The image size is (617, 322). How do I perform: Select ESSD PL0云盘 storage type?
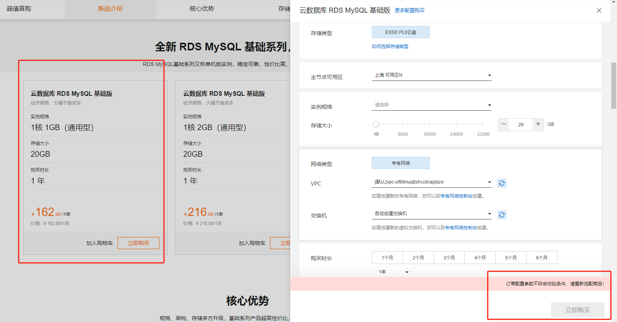pos(401,32)
